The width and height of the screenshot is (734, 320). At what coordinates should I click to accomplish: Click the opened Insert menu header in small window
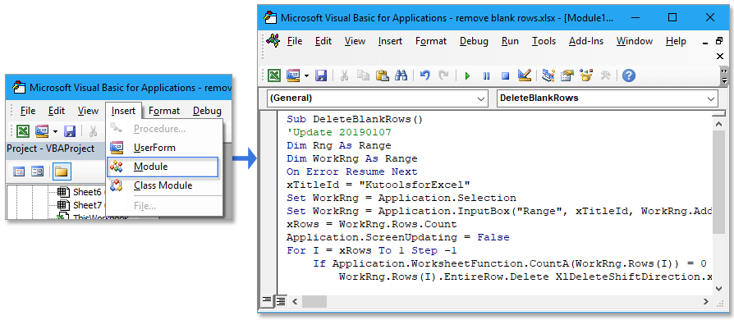(x=123, y=111)
